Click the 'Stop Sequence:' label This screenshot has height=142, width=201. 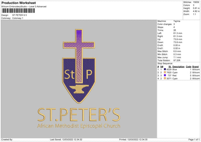pyautogui.click(x=165, y=64)
